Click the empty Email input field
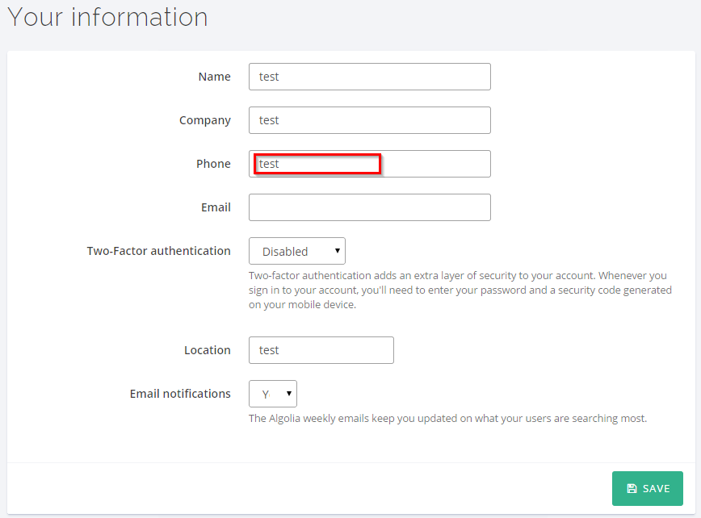Viewport: 701px width, 518px height. tap(370, 207)
